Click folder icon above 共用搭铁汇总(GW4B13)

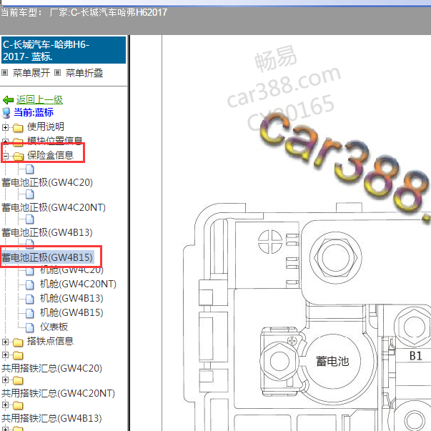pos(18,405)
